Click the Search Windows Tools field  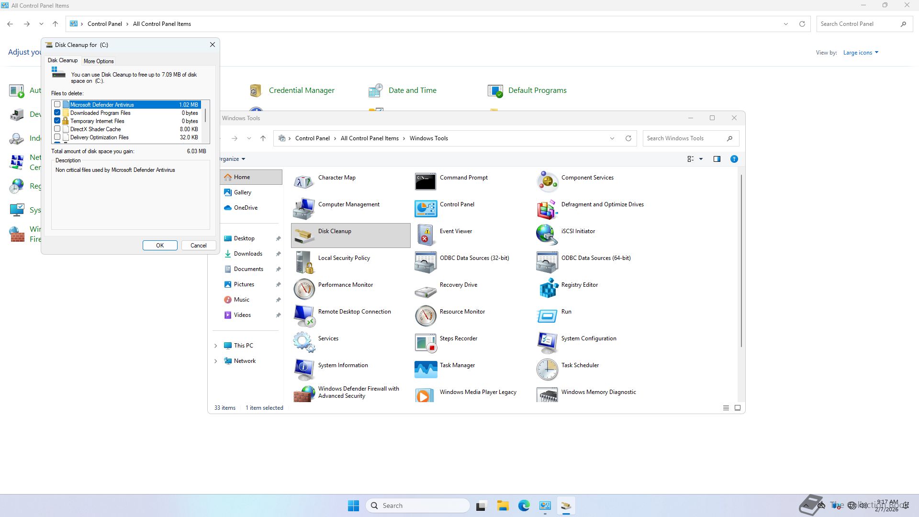pos(684,138)
